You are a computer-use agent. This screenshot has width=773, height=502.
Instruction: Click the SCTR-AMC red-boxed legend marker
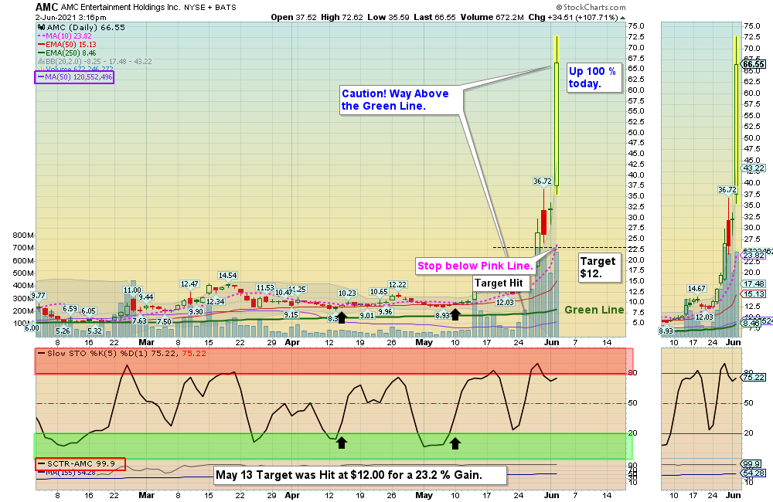[x=42, y=464]
